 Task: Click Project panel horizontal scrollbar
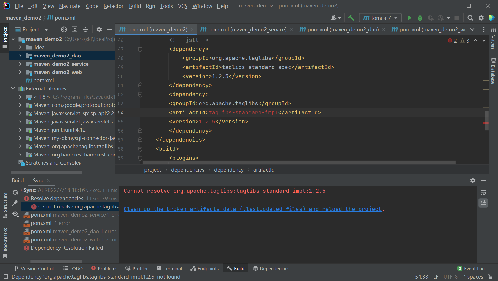coord(46,172)
